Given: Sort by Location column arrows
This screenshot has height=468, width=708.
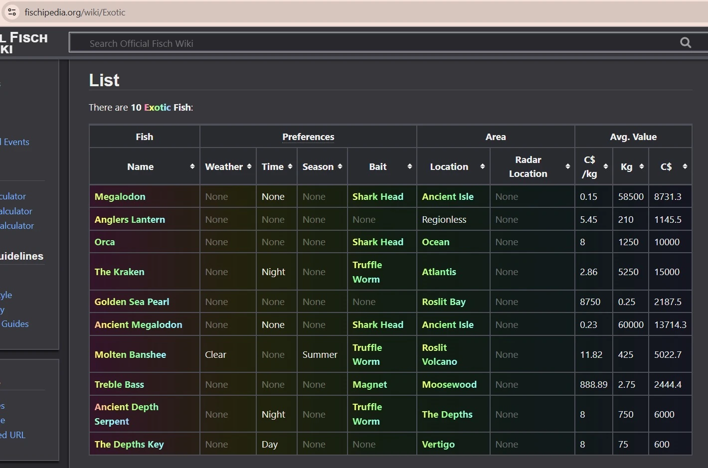Looking at the screenshot, I should pos(482,166).
